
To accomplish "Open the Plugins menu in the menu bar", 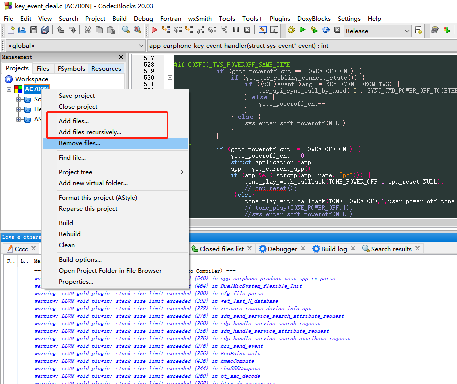I will point(280,19).
